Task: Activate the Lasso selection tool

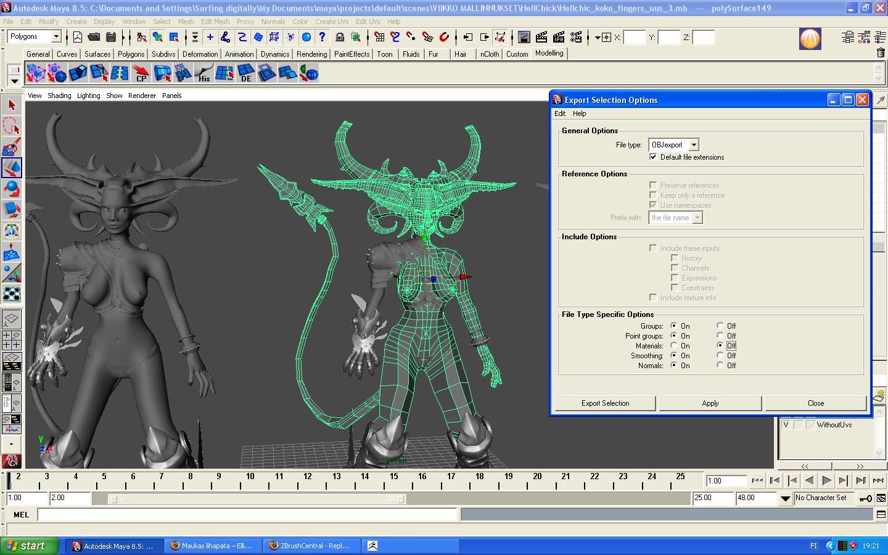Action: tap(12, 126)
